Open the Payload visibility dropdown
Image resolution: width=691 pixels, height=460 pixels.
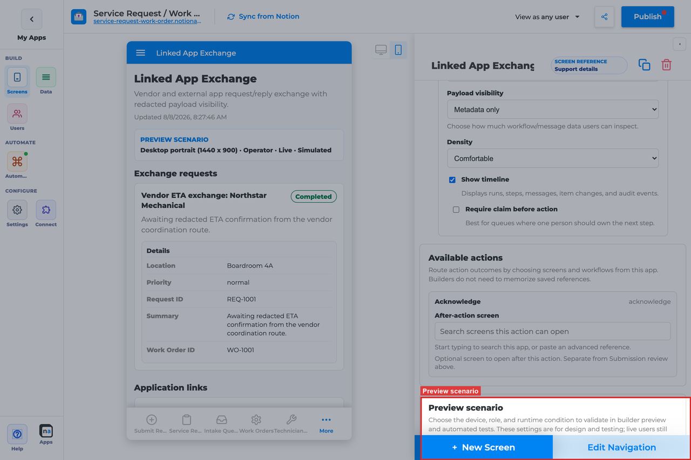pyautogui.click(x=553, y=109)
